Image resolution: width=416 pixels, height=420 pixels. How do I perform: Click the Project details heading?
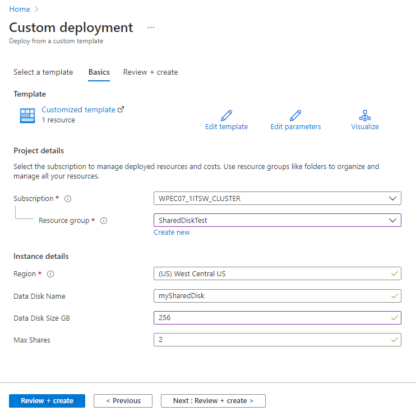(39, 151)
